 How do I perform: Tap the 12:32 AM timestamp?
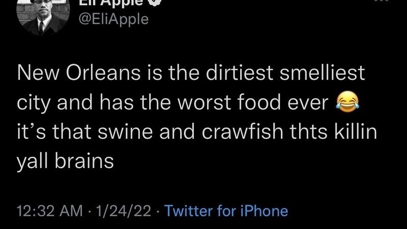point(45,210)
